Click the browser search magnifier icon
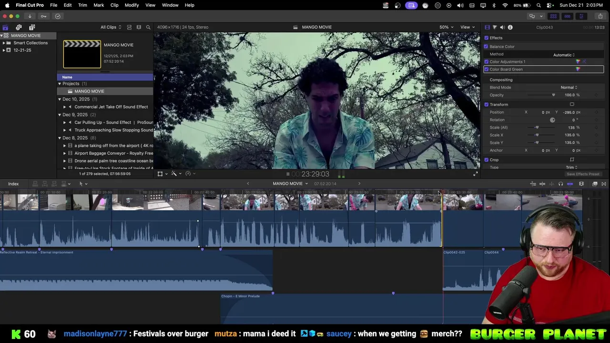This screenshot has height=343, width=610. point(148,27)
